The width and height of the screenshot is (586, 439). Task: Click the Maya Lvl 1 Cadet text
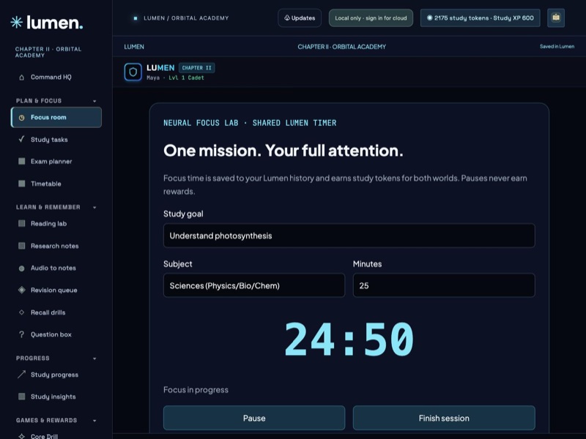pos(175,78)
